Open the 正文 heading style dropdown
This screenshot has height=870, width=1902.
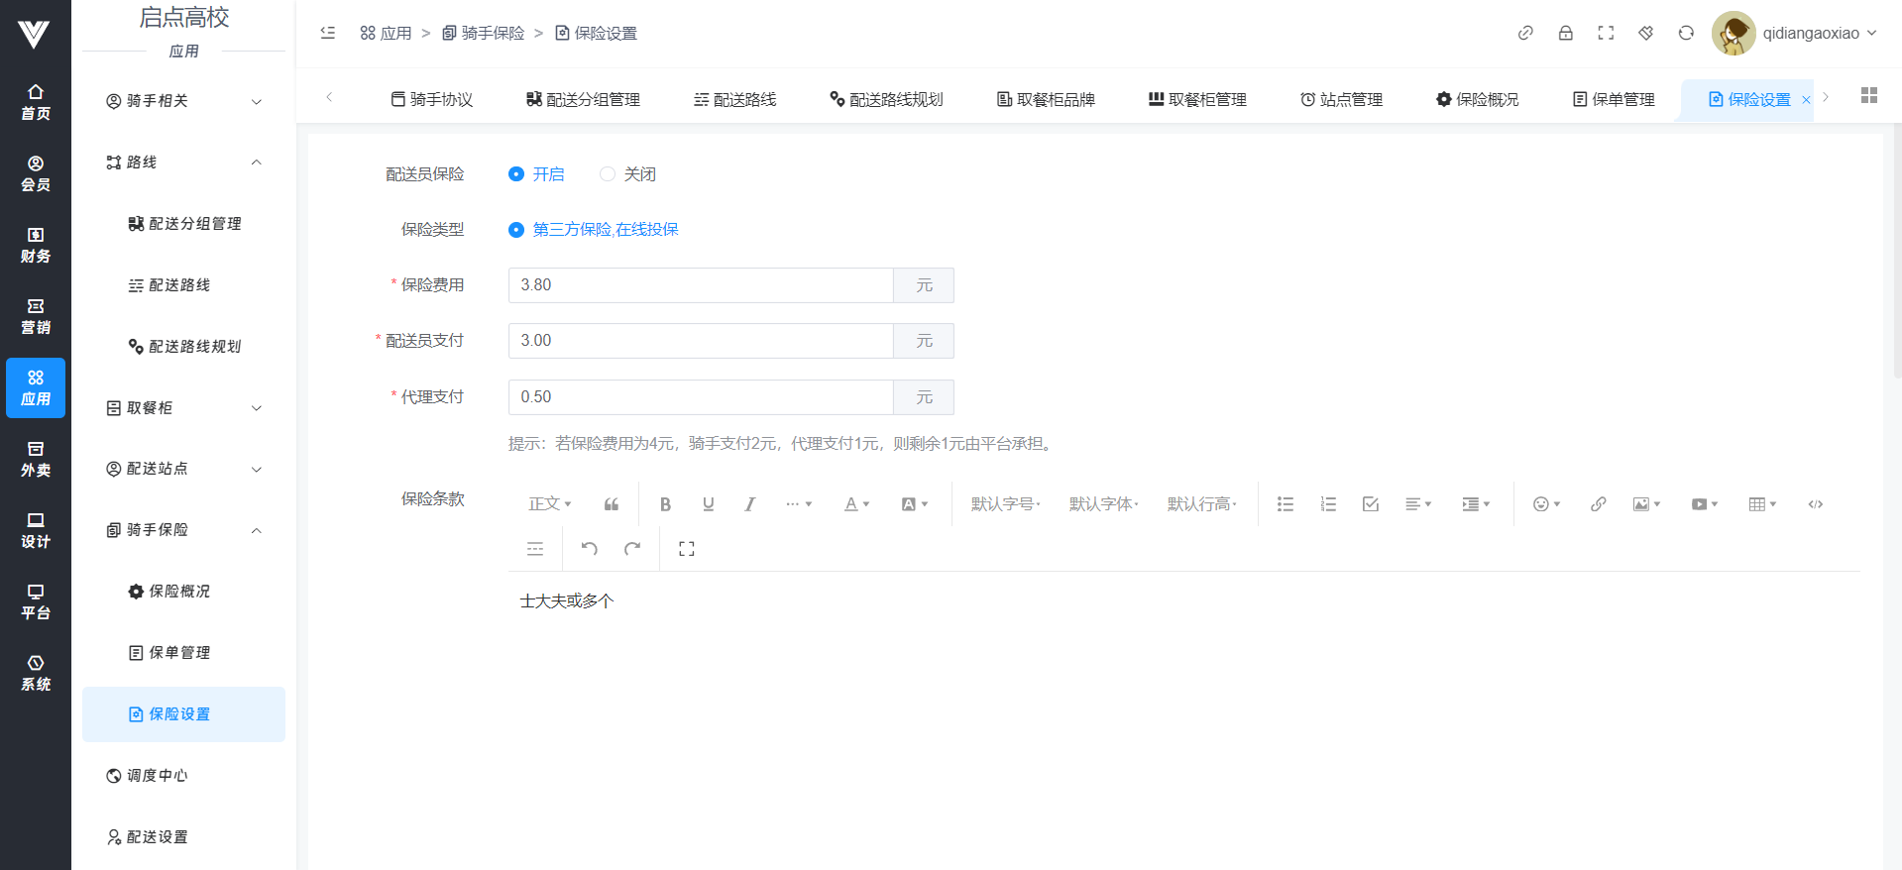tap(549, 504)
